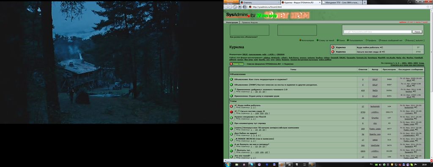Open Windows Explorer folder icon in taskbar
Image resolution: width=433 pixels, height=167 pixels.
237,164
